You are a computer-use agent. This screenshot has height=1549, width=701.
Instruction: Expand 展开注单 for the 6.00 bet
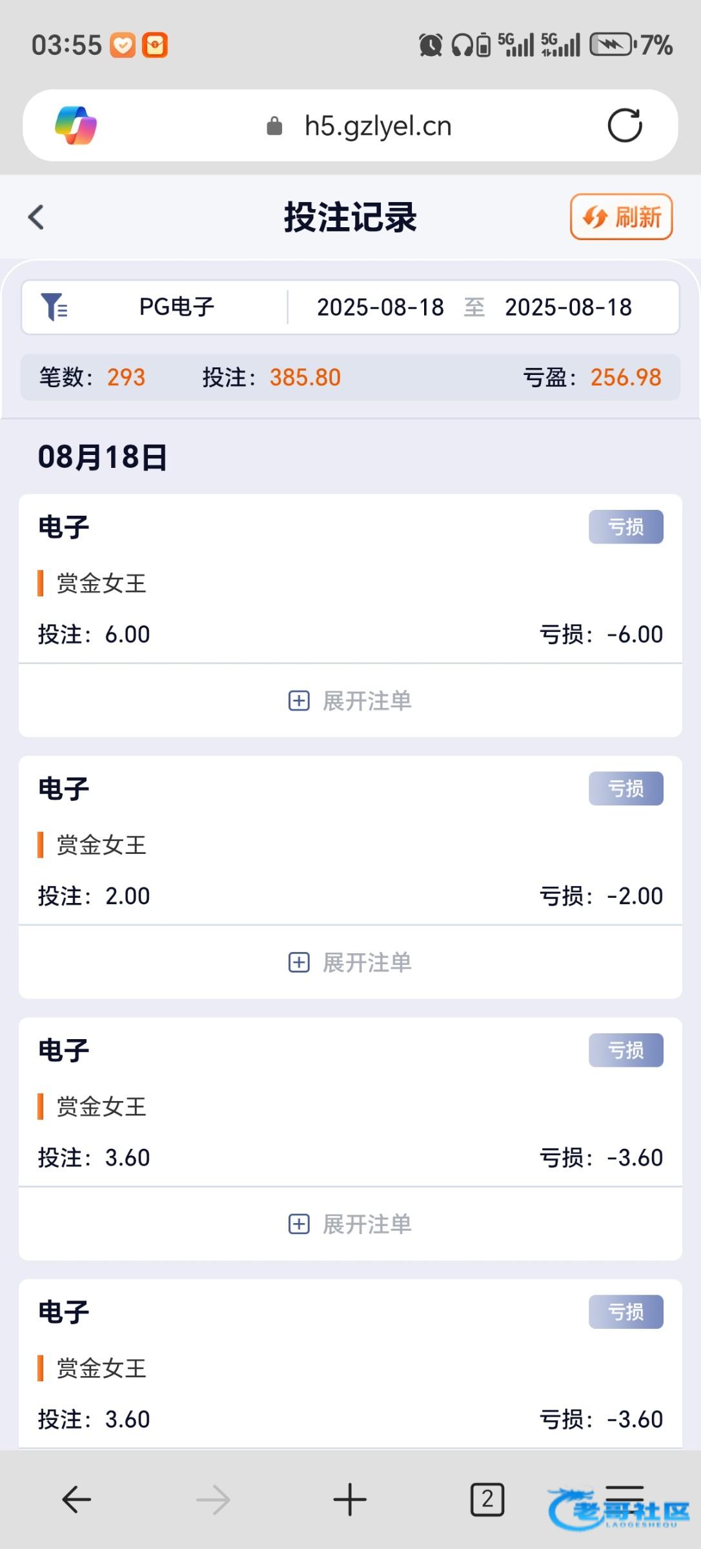350,701
